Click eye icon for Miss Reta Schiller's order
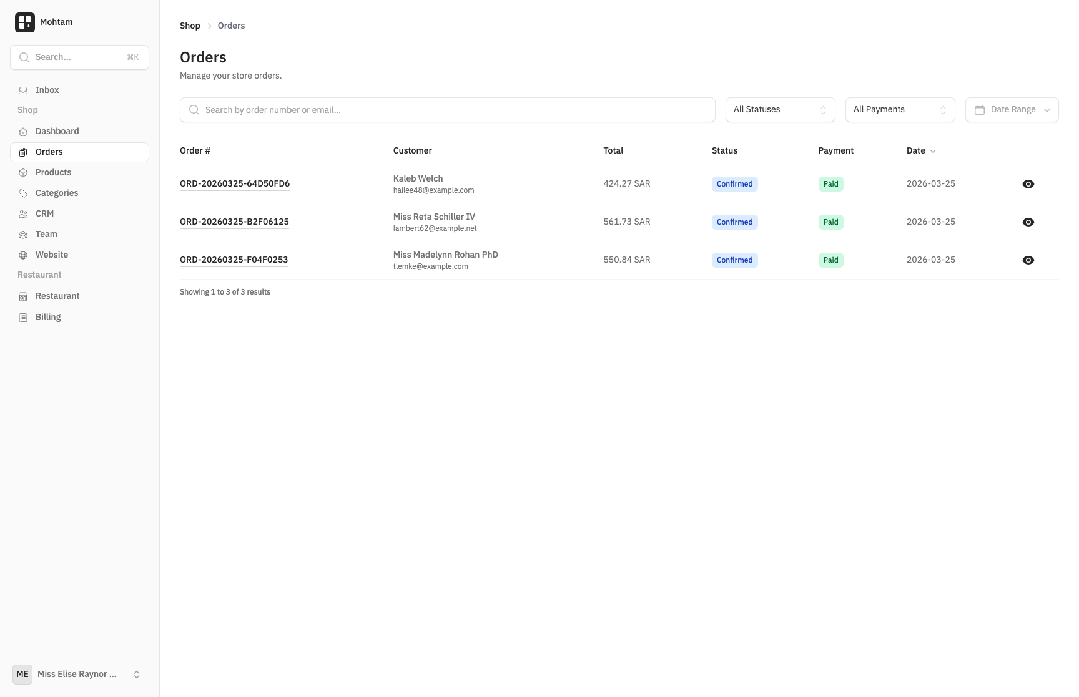The height and width of the screenshot is (697, 1079). pyautogui.click(x=1028, y=222)
